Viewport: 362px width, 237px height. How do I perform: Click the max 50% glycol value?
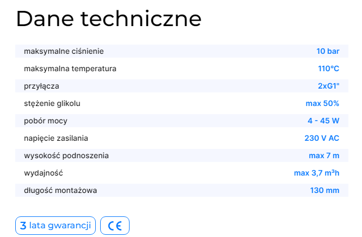click(x=322, y=103)
